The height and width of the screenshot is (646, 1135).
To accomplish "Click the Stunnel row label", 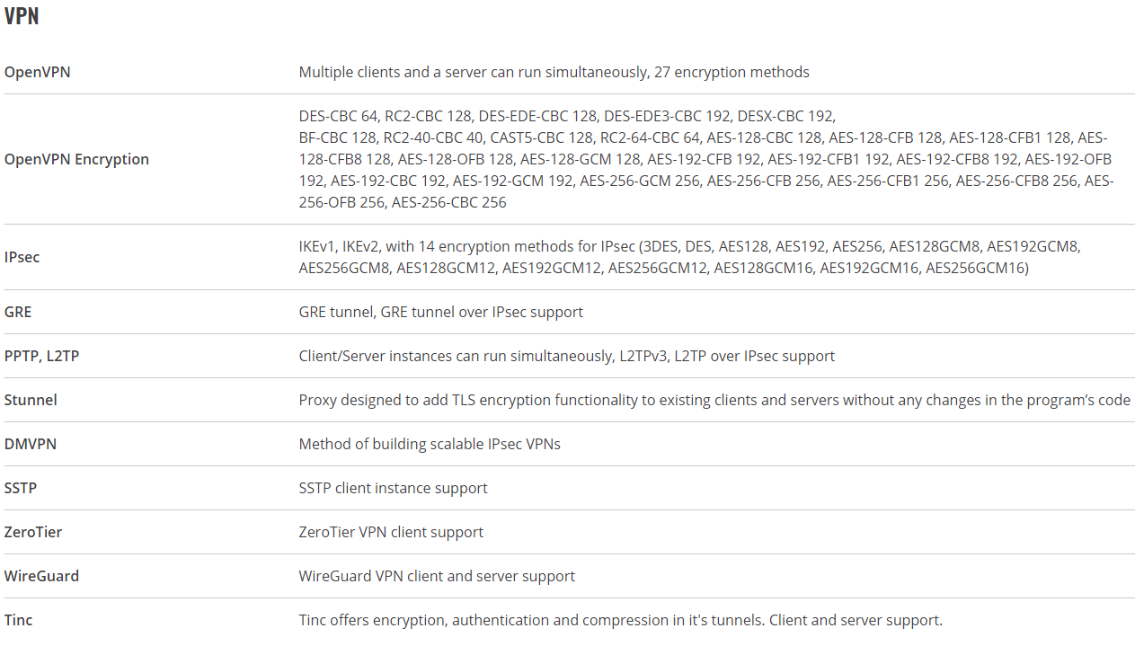I will coord(31,400).
